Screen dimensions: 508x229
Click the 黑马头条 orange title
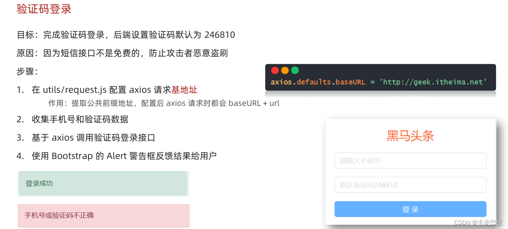[410, 136]
